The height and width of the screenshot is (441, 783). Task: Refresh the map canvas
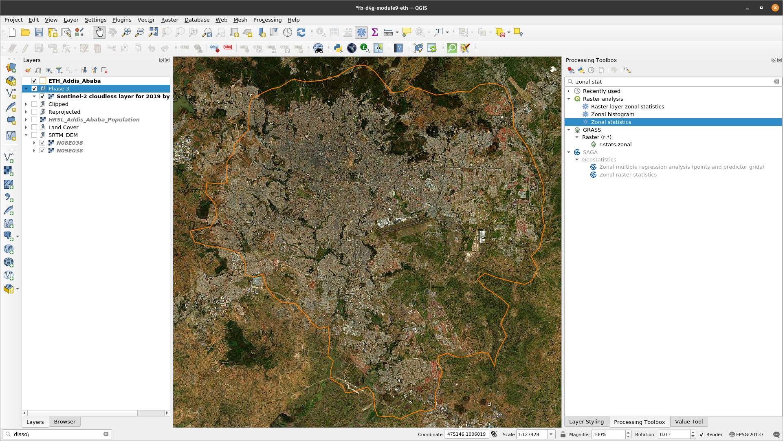pos(301,33)
